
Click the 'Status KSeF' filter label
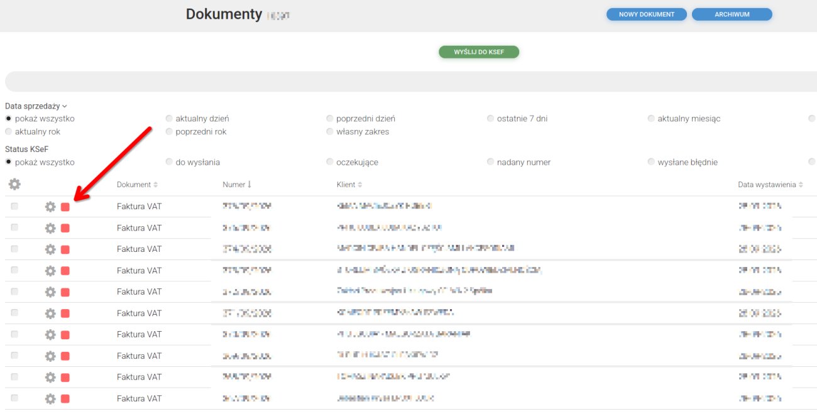pos(26,150)
